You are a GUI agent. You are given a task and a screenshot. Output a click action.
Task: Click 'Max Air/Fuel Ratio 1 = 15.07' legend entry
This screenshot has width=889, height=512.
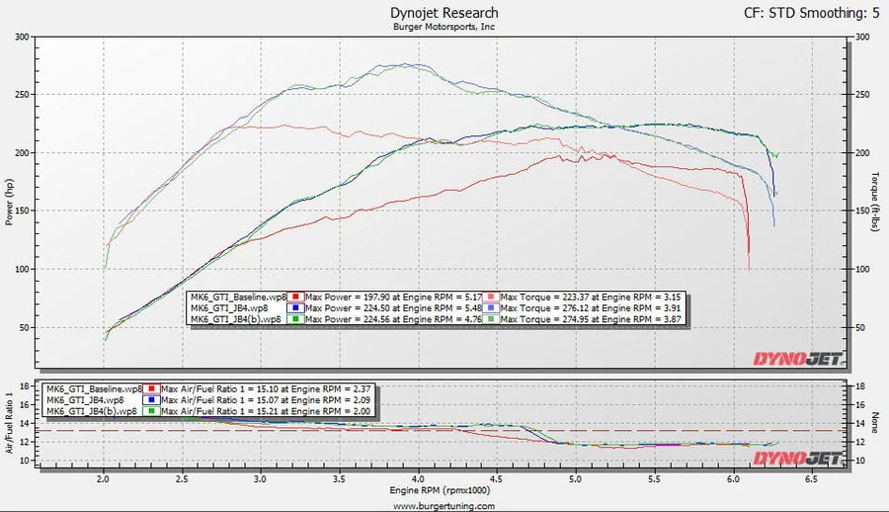pos(266,400)
